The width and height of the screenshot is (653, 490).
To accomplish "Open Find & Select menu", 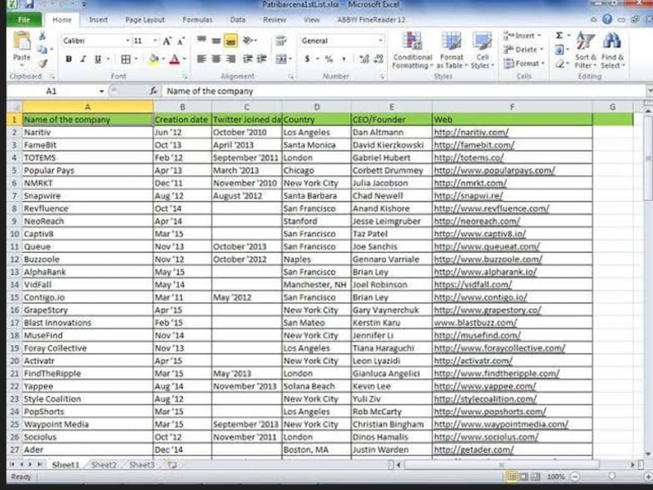I will click(613, 50).
